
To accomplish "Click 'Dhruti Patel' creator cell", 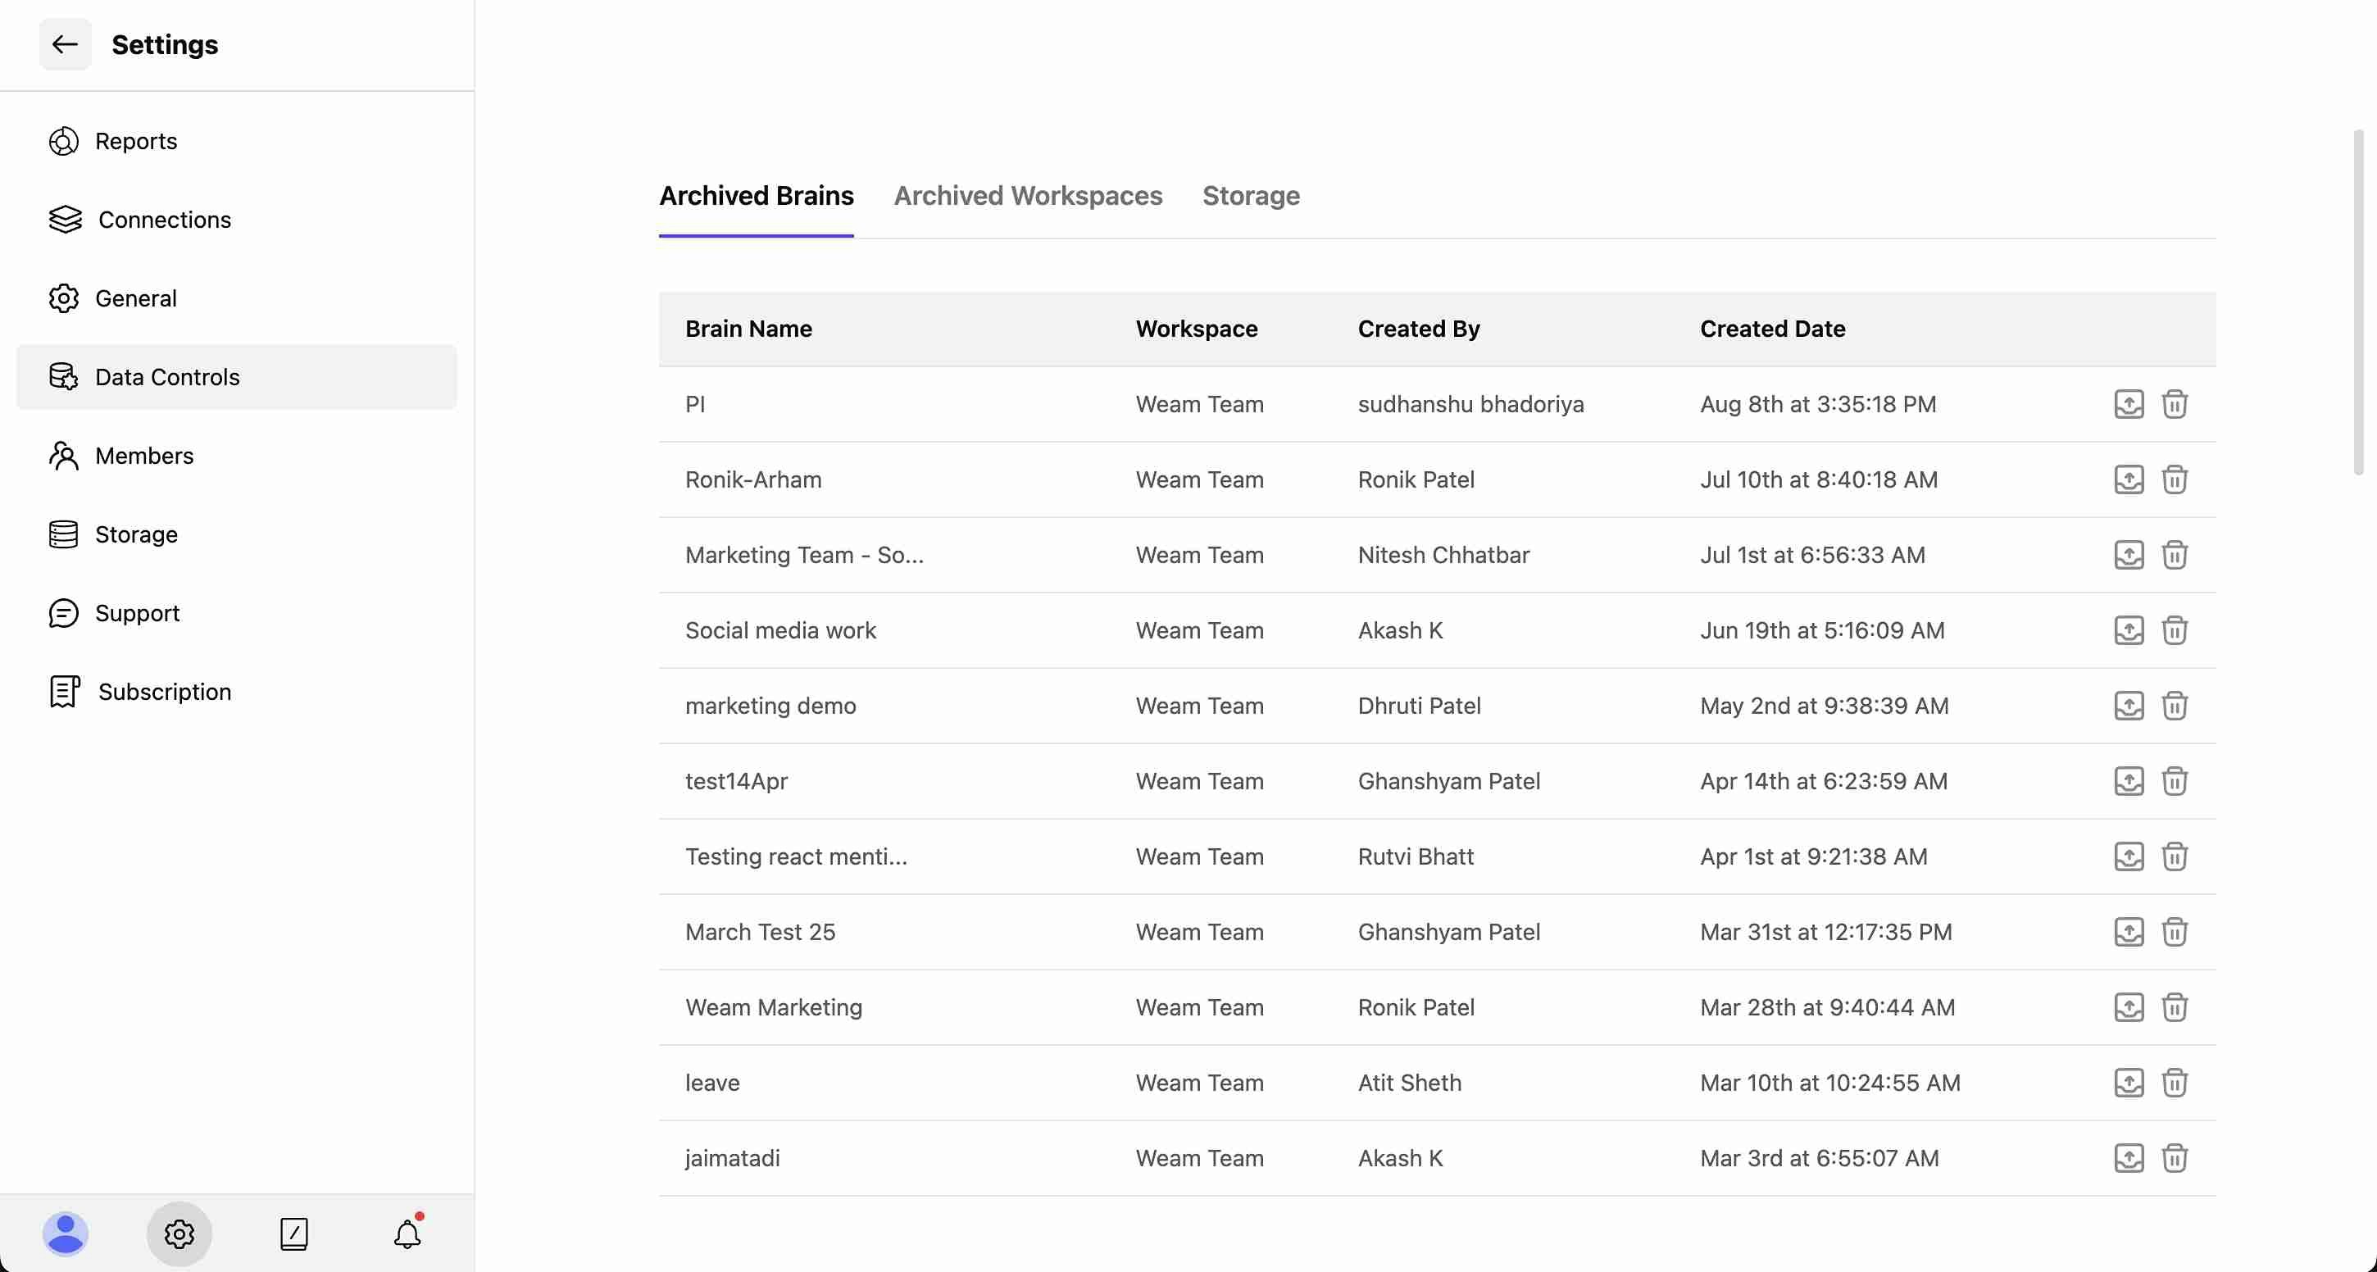I will [1419, 706].
